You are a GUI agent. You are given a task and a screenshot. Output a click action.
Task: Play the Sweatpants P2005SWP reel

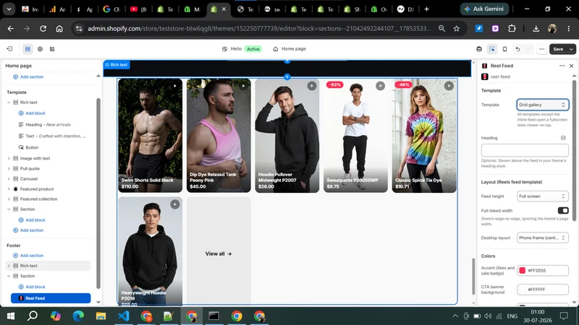click(380, 86)
